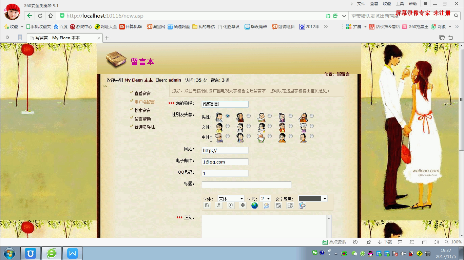Open 查看 menu

(x=374, y=4)
